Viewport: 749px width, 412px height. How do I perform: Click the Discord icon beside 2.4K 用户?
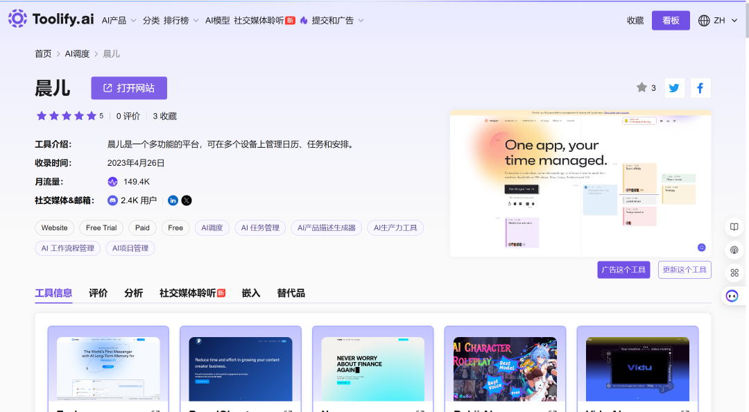(113, 200)
